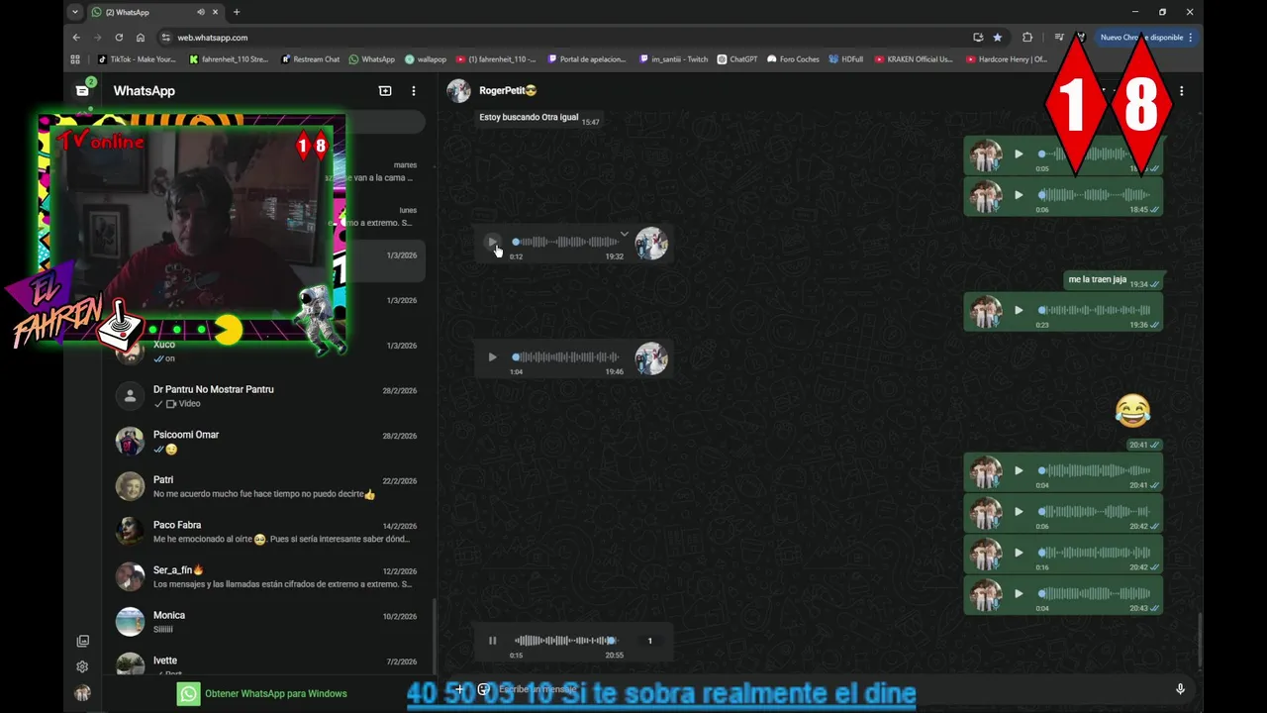Seek within the 19:46 voice message waveform
Image resolution: width=1267 pixels, height=713 pixels.
tap(566, 357)
